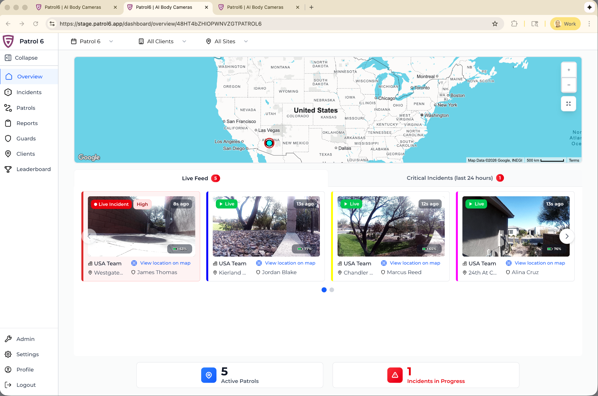The width and height of the screenshot is (598, 396).
Task: Toggle fullscreen mode on the map
Action: pyautogui.click(x=568, y=104)
